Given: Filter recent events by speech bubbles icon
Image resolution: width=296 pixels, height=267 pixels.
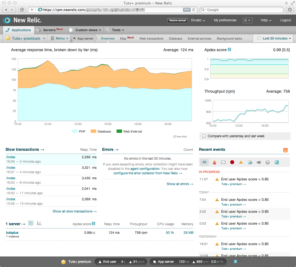Looking at the screenshot, I should tap(250, 162).
